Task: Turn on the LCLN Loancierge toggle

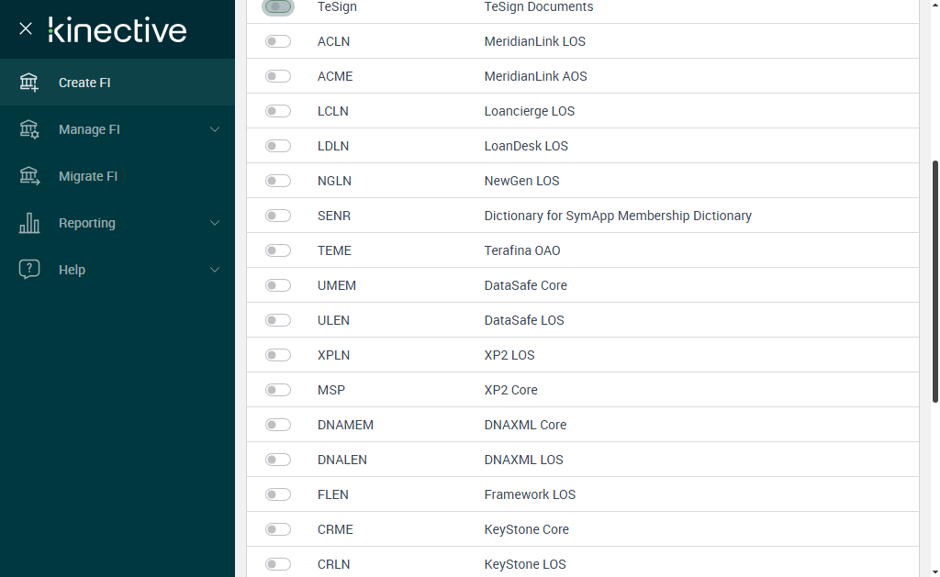Action: click(x=278, y=111)
